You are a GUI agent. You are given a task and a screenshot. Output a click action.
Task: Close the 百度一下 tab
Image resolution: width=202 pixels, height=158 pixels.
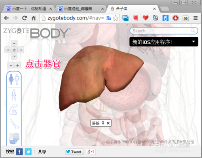[50, 9]
